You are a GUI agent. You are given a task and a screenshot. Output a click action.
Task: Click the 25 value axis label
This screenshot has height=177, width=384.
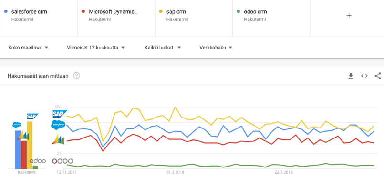(59, 153)
